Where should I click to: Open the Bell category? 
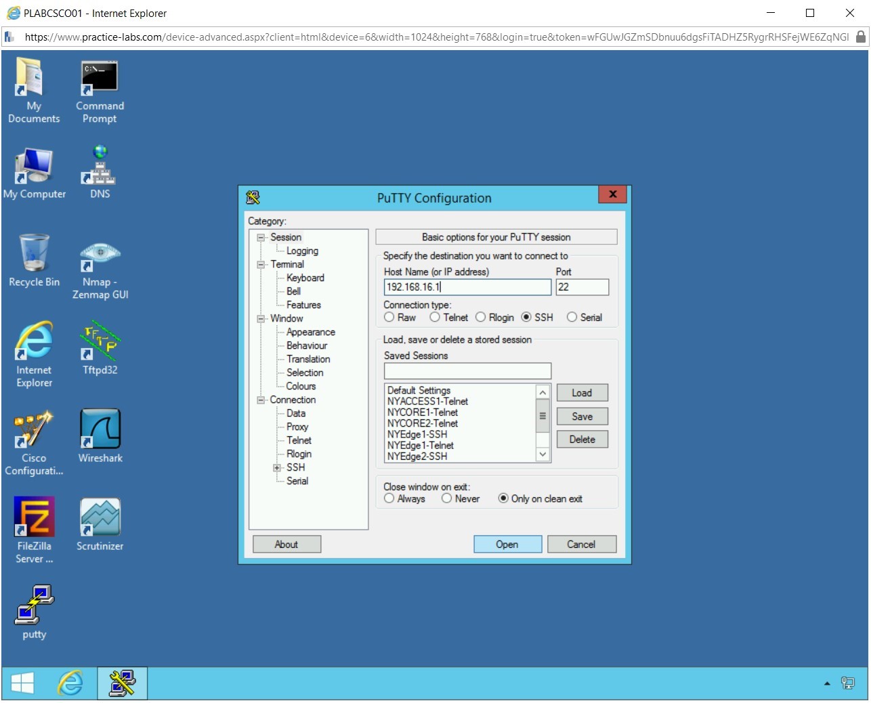pos(293,291)
